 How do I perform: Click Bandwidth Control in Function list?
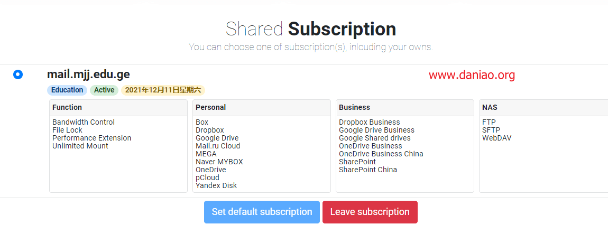84,122
